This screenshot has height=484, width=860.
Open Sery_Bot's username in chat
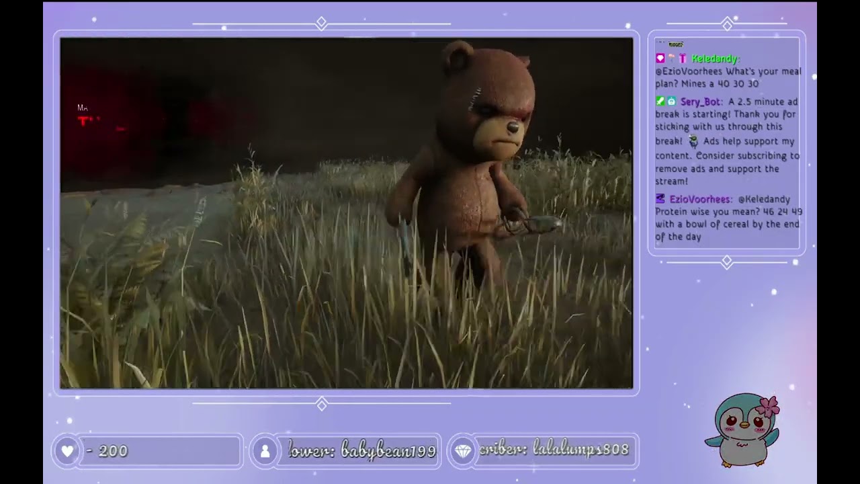pos(701,102)
